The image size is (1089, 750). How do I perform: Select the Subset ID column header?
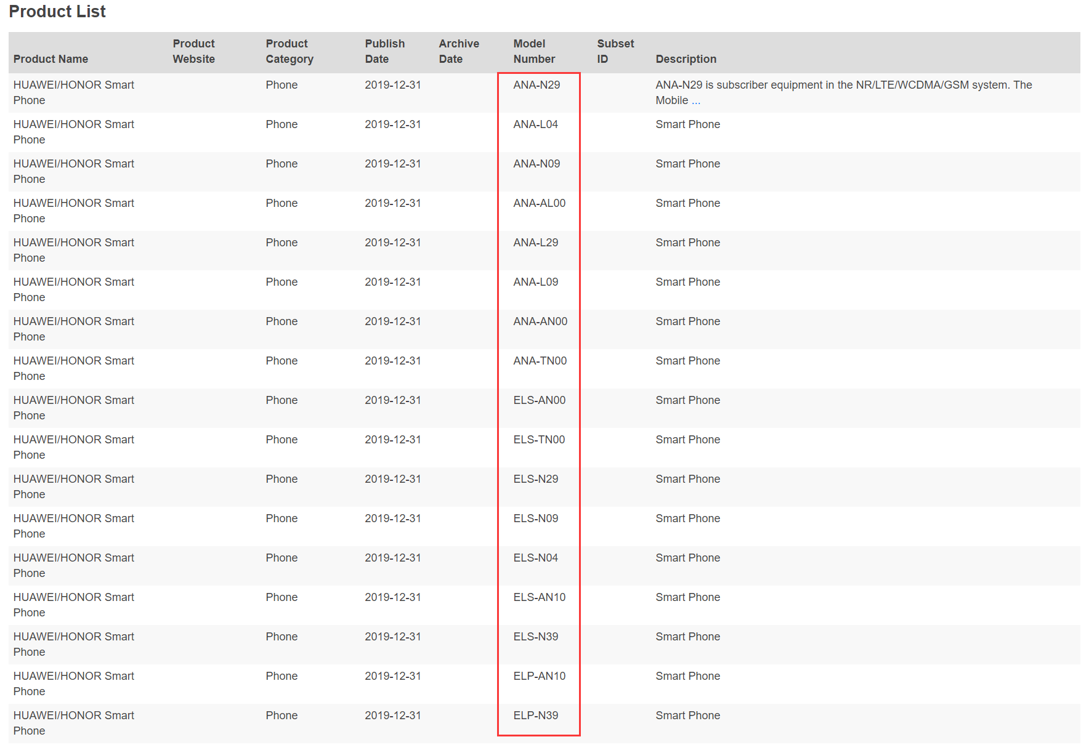coord(615,52)
